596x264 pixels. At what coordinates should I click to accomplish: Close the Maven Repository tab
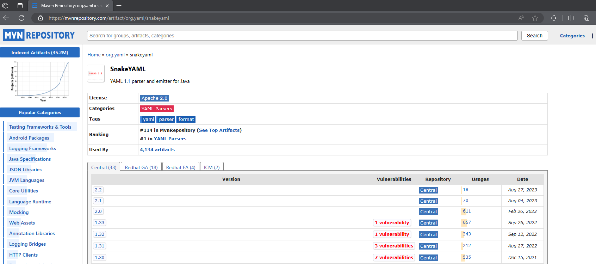pos(107,6)
